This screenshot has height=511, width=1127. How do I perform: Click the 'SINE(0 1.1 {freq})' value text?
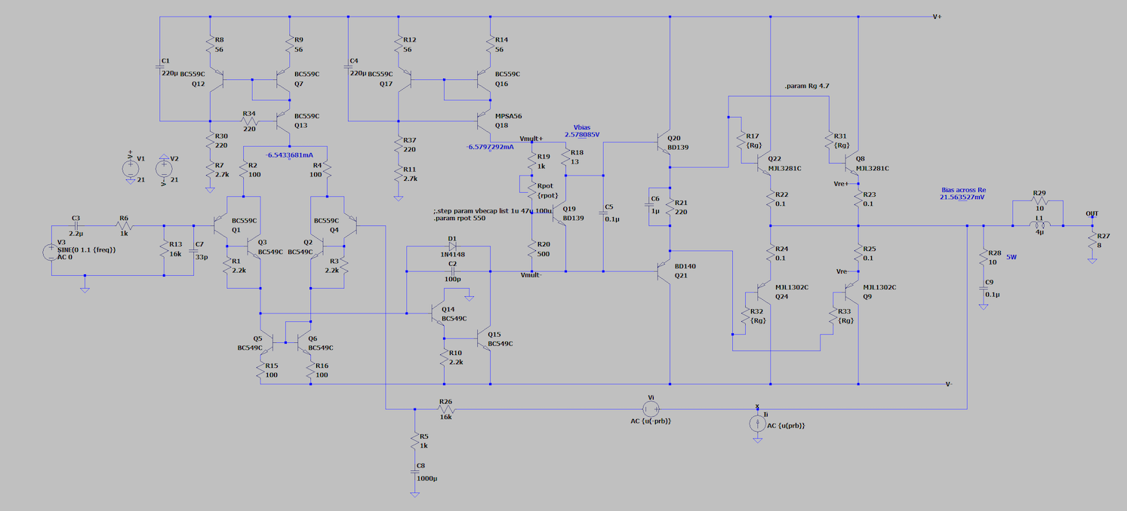[x=86, y=249]
